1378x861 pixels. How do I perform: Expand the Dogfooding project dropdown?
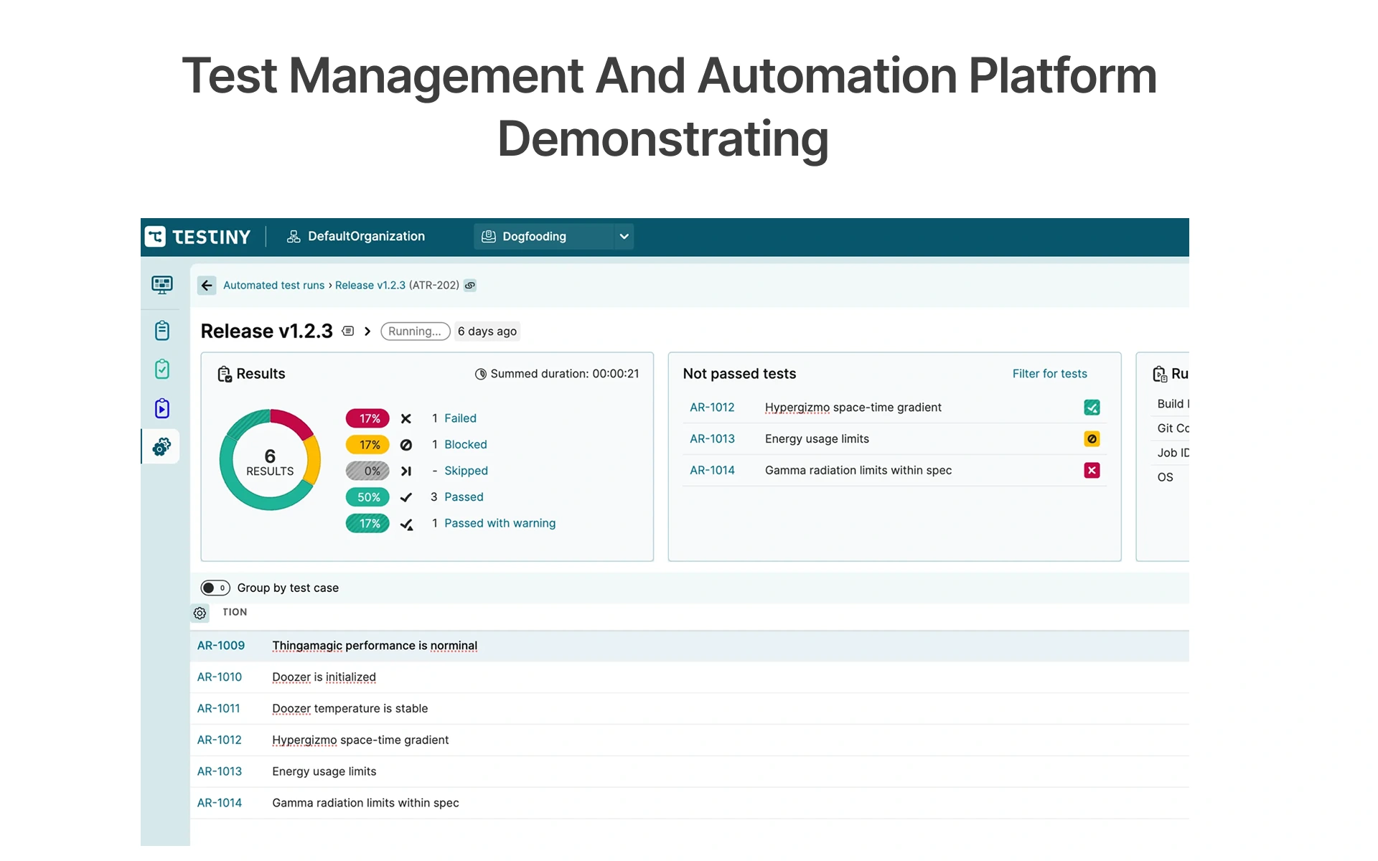click(553, 237)
